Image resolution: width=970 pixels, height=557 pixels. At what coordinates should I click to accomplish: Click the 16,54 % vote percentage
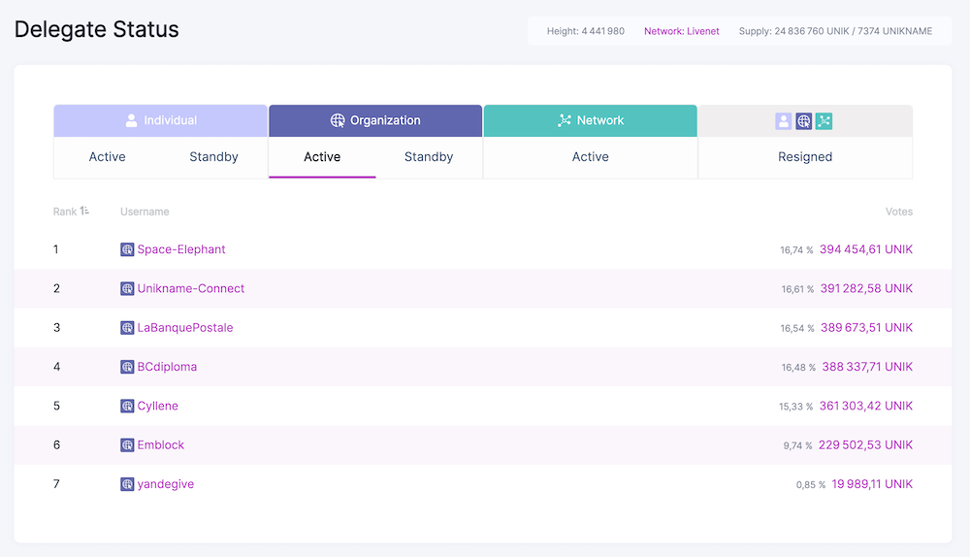(797, 329)
